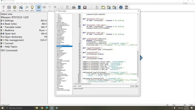Click the find next/previous stepper arrows
195x110 pixels.
133,86
